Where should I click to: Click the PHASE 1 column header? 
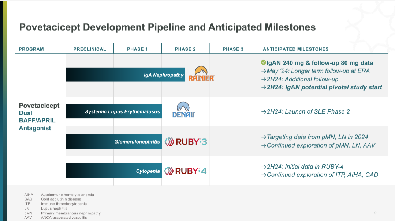[137, 49]
